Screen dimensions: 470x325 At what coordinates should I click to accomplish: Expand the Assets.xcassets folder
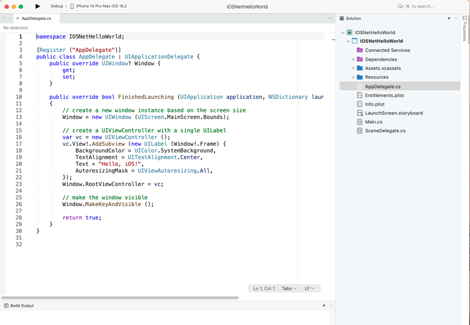pos(353,68)
